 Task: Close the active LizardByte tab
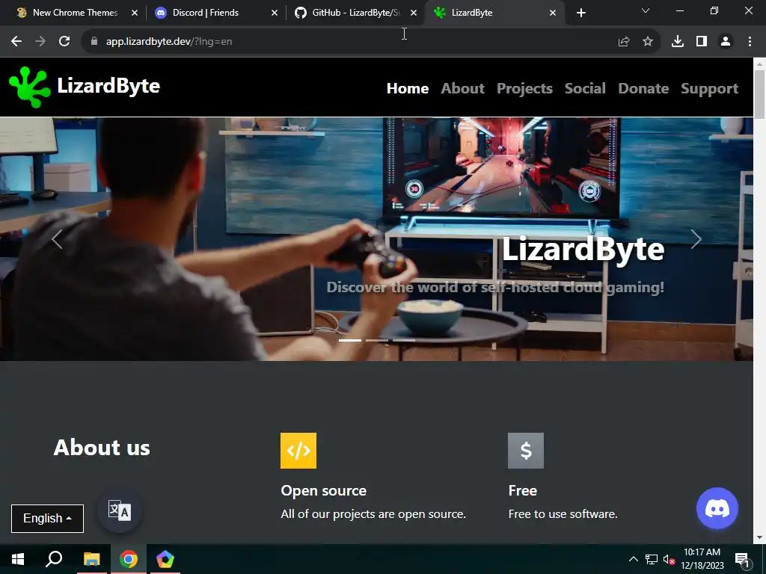[553, 13]
